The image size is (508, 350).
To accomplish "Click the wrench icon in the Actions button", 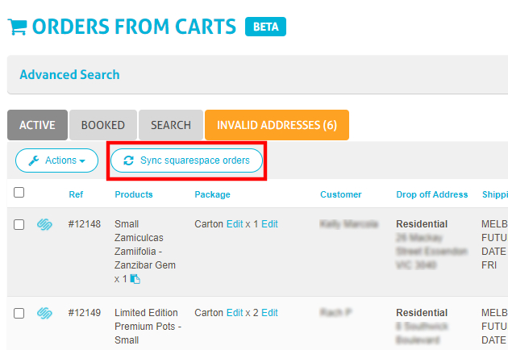I will (x=34, y=160).
